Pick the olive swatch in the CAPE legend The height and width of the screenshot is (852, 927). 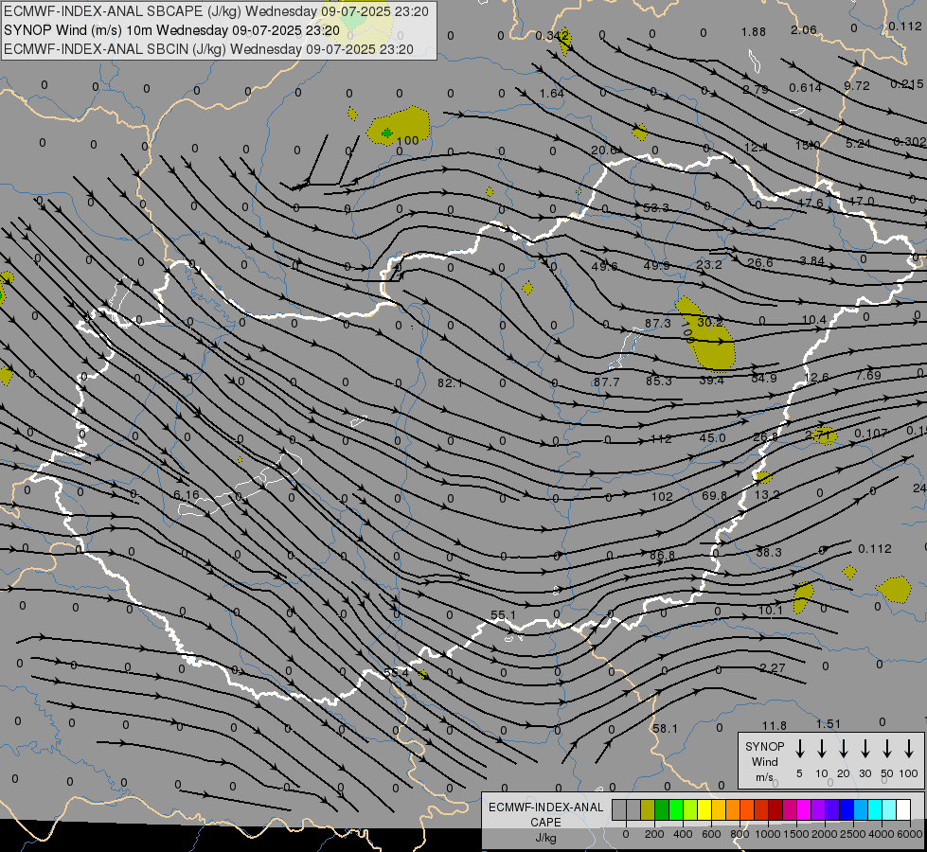648,809
